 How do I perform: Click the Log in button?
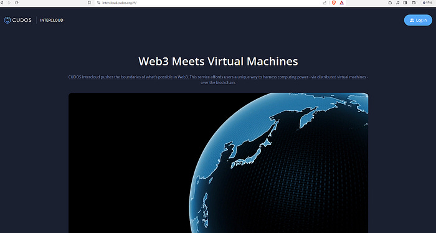[x=418, y=20]
